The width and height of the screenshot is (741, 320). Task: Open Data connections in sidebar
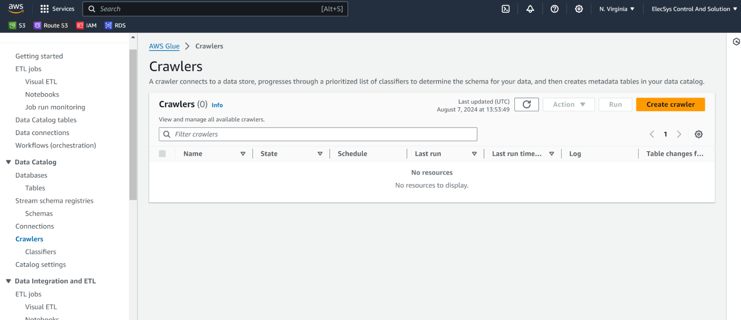(42, 133)
